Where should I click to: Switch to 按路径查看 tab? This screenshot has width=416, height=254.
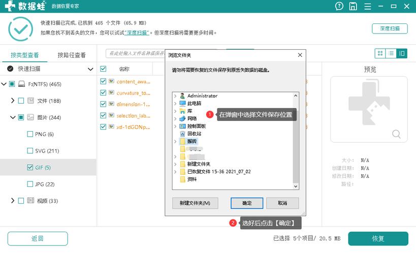coord(72,55)
